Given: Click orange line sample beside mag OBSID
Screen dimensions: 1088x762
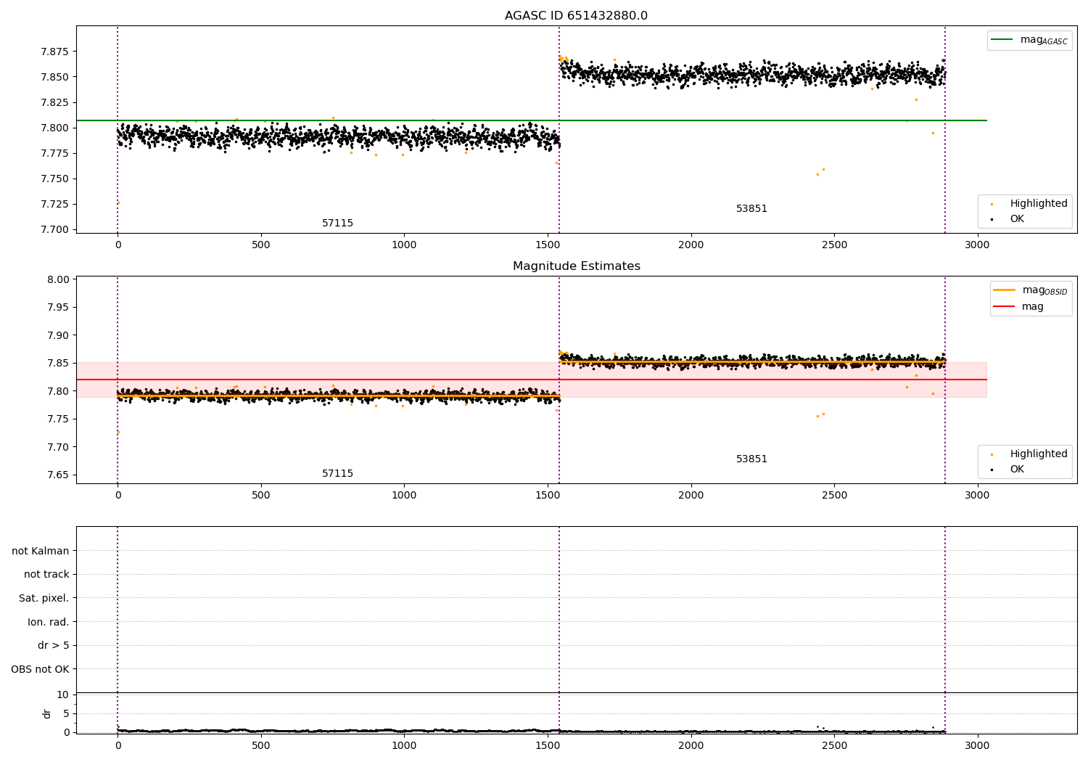Looking at the screenshot, I should point(1005,290).
